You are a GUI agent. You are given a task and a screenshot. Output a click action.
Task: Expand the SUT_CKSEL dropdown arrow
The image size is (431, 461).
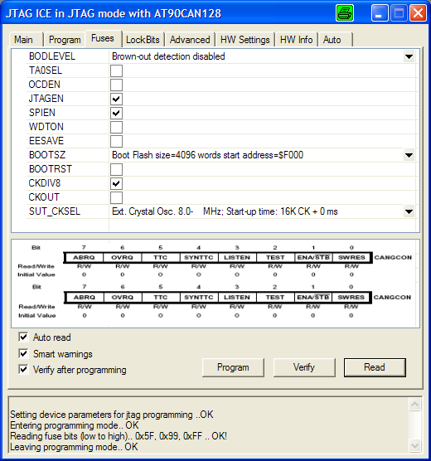click(409, 211)
